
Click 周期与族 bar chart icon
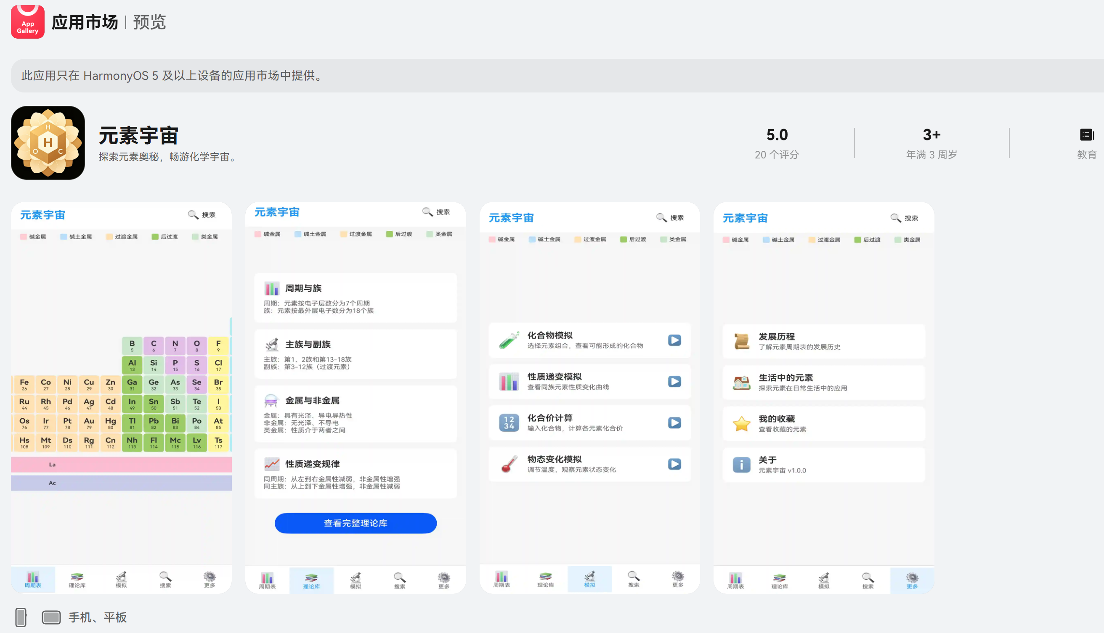(x=271, y=288)
